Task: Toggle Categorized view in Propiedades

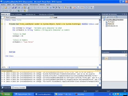Action: tap(103, 58)
